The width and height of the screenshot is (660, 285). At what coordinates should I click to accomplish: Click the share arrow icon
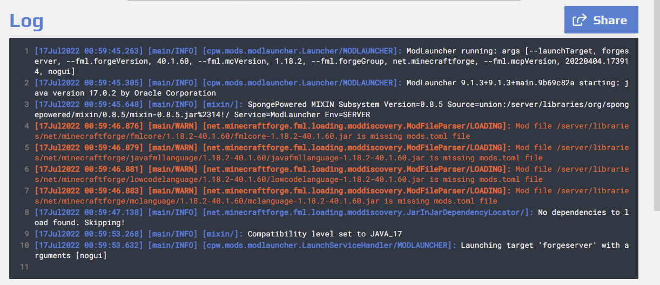pyautogui.click(x=580, y=21)
